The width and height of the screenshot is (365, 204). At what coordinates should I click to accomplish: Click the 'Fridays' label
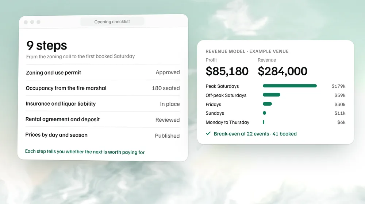[x=213, y=104]
